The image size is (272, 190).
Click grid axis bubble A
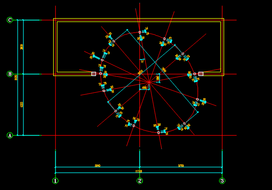pos(10,136)
